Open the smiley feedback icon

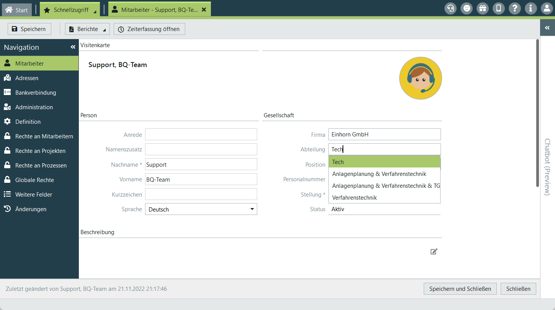466,8
